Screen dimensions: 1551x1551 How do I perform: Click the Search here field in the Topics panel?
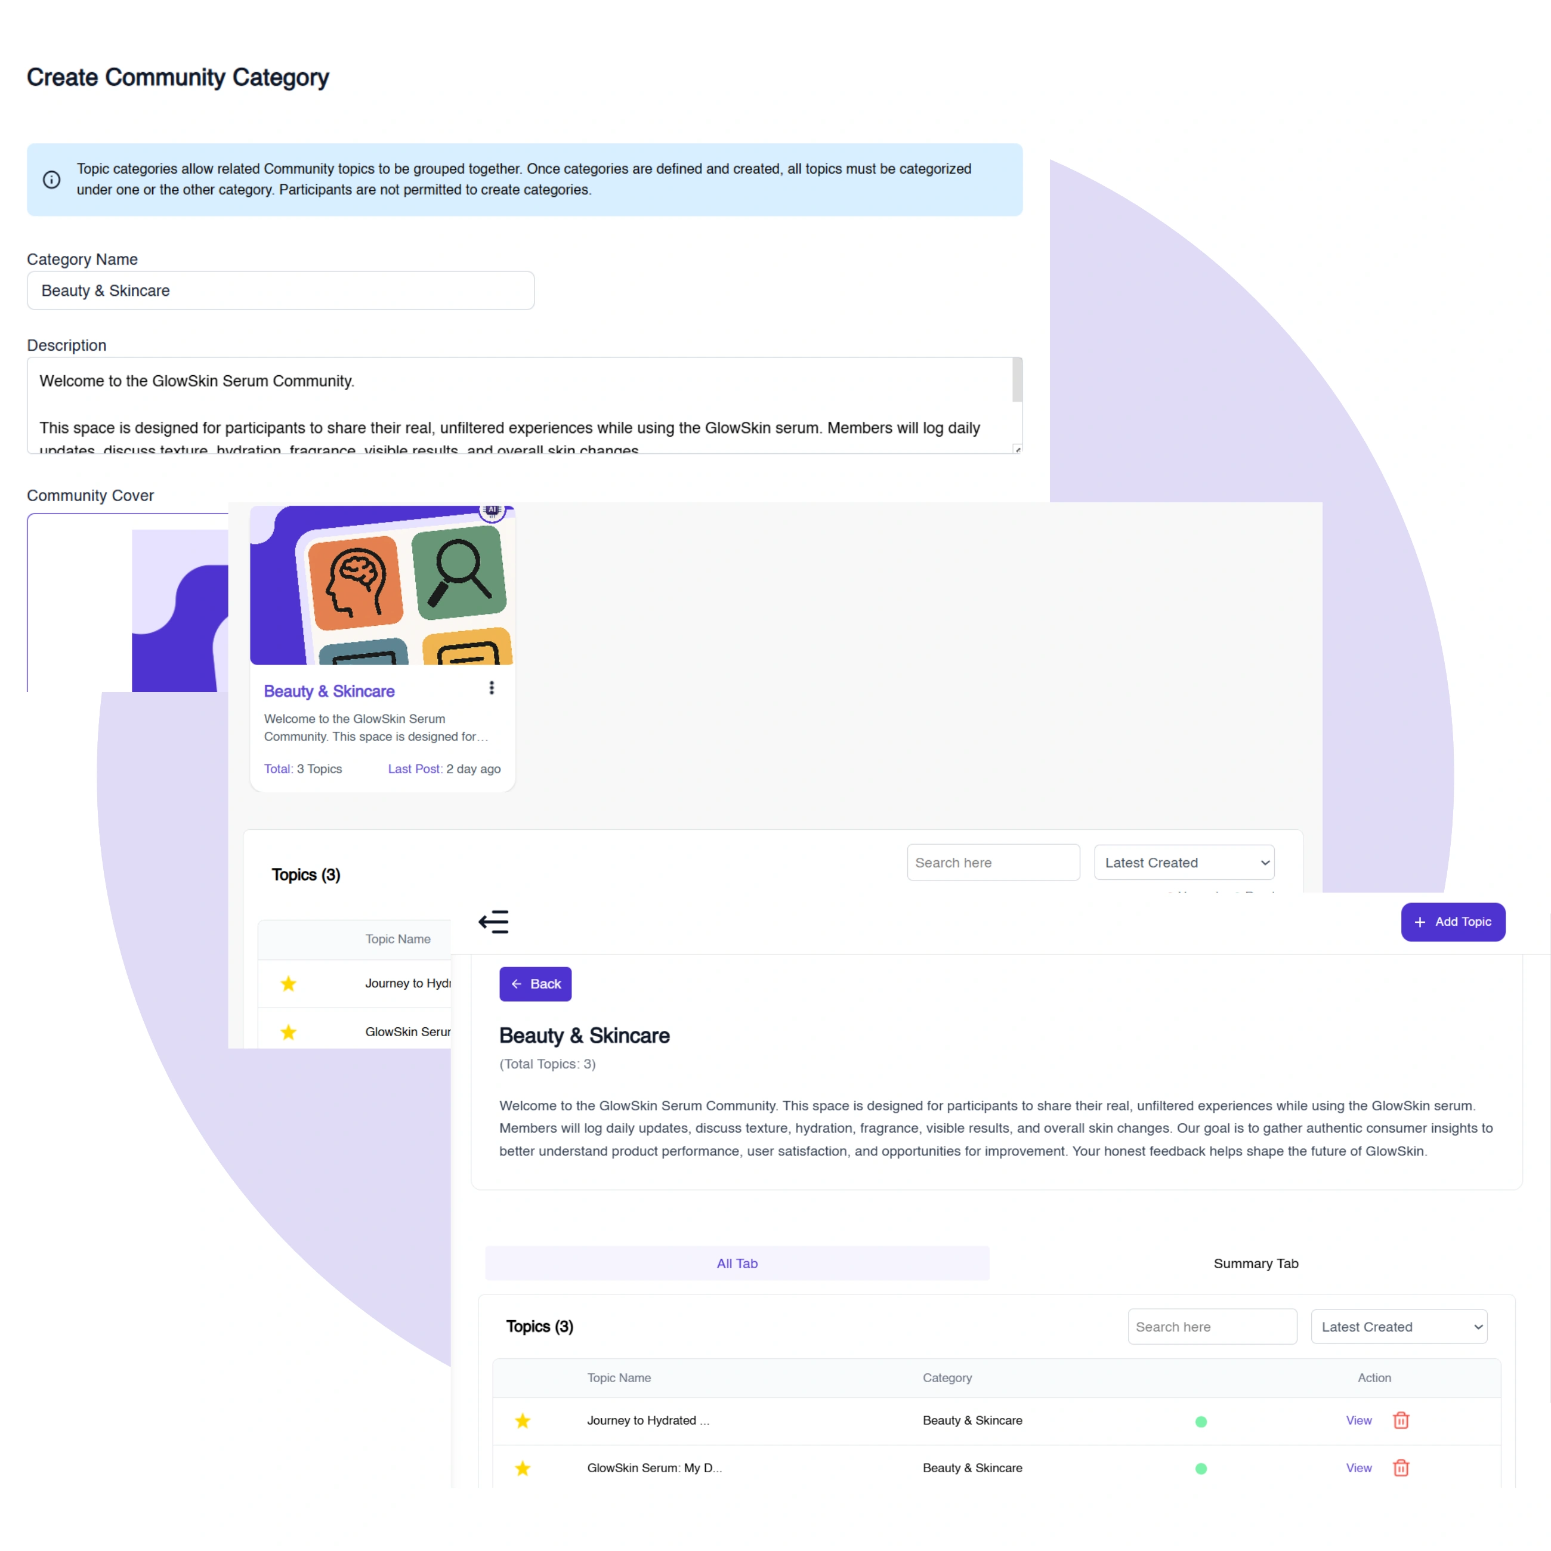1212,1326
